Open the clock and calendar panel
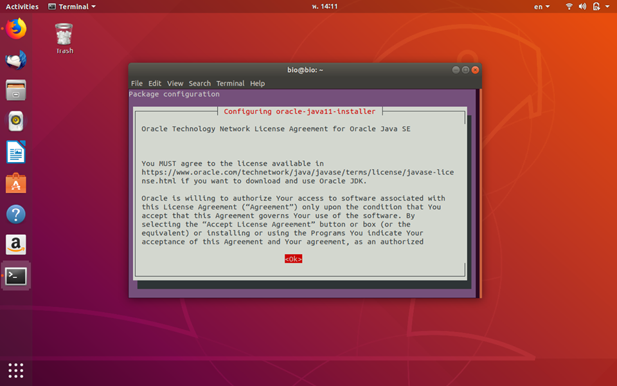This screenshot has width=617, height=386. tap(325, 6)
